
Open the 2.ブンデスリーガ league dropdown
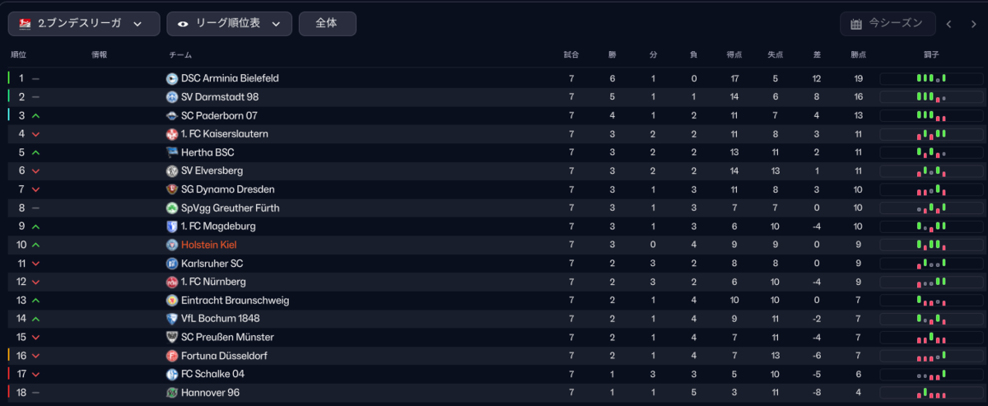click(84, 24)
